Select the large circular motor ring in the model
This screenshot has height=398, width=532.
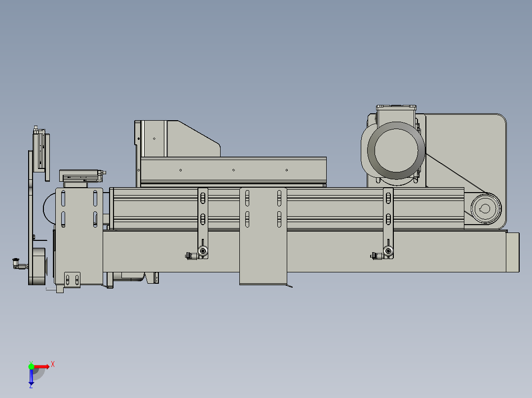[x=396, y=150]
